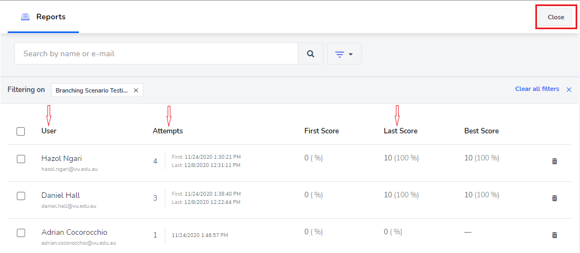Click email hazol.ngari@vu.edu.au
580x253 pixels.
coord(69,169)
